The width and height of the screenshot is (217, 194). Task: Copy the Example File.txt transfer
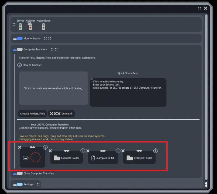pyautogui.click(x=103, y=158)
